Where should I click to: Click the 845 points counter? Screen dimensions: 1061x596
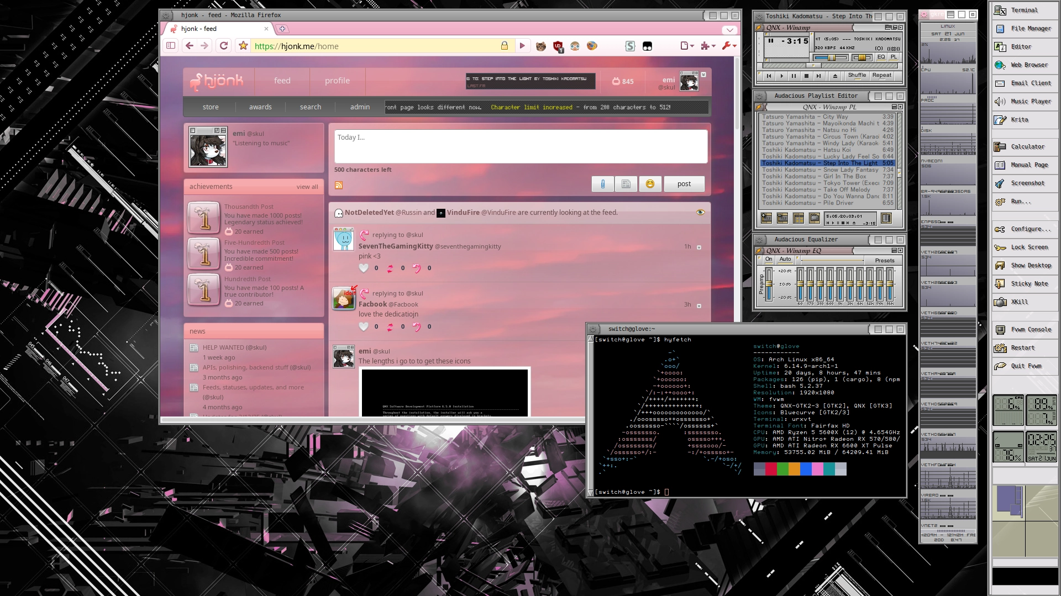623,81
